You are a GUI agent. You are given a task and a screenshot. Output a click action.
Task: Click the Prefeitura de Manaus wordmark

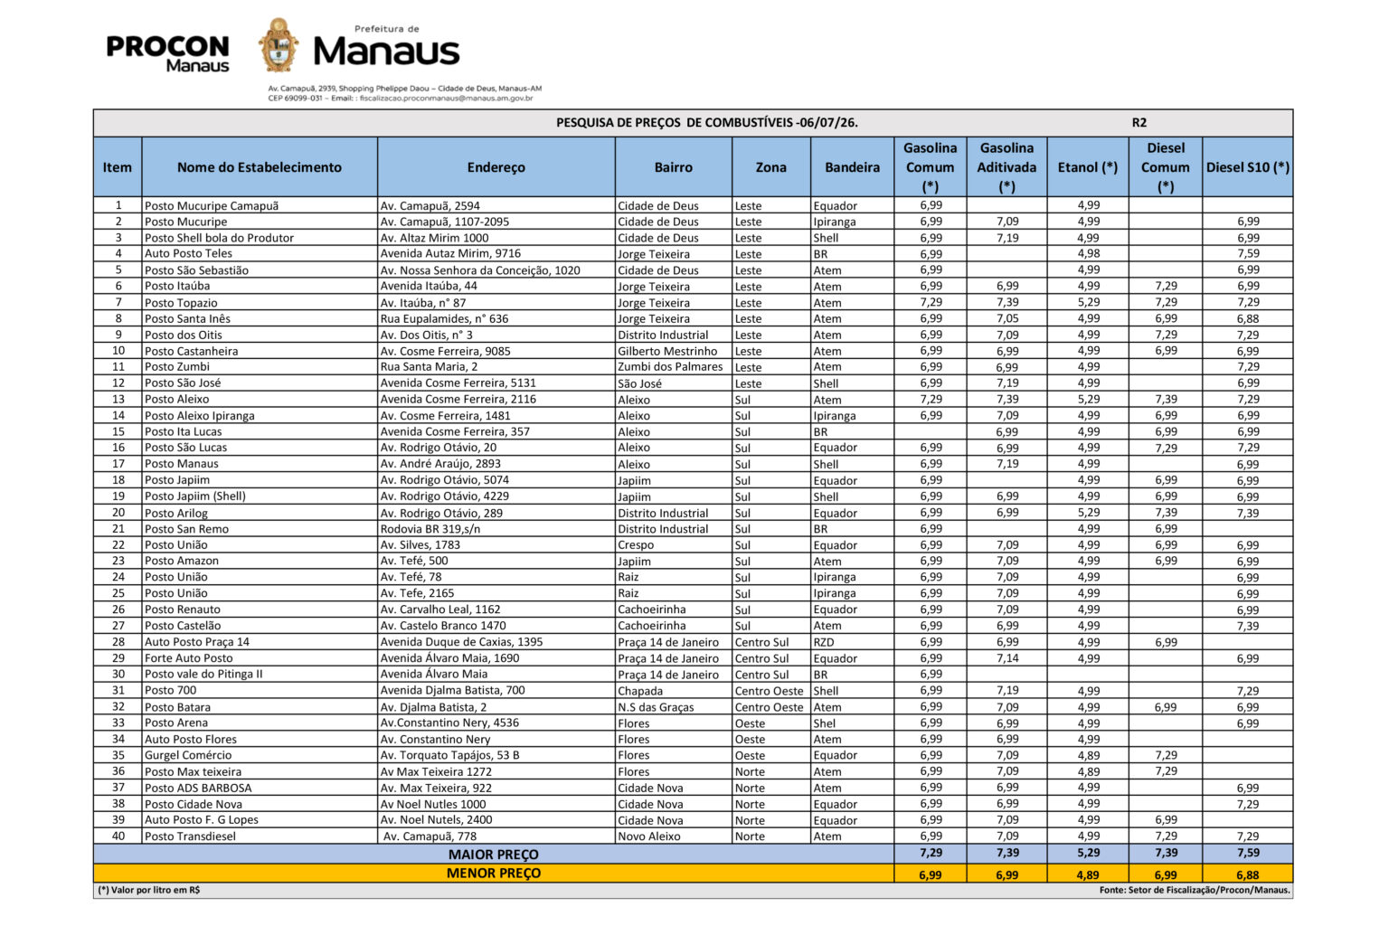(386, 47)
